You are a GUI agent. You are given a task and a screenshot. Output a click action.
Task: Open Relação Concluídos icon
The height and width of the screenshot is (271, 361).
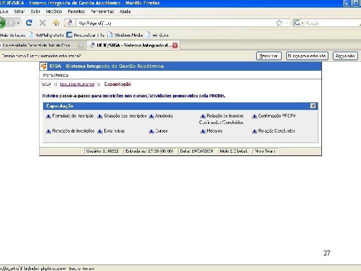(254, 131)
